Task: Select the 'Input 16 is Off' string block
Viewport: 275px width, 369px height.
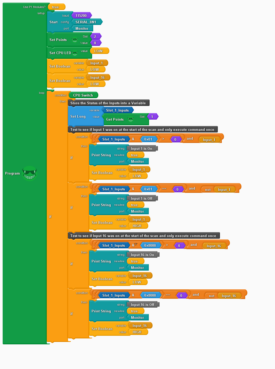Action: click(x=143, y=305)
